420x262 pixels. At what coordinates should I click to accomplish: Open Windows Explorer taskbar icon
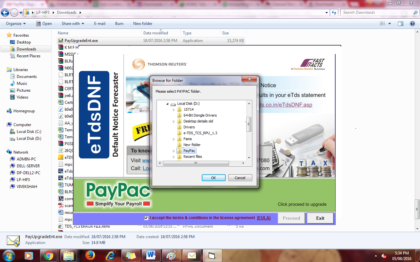[x=69, y=255]
